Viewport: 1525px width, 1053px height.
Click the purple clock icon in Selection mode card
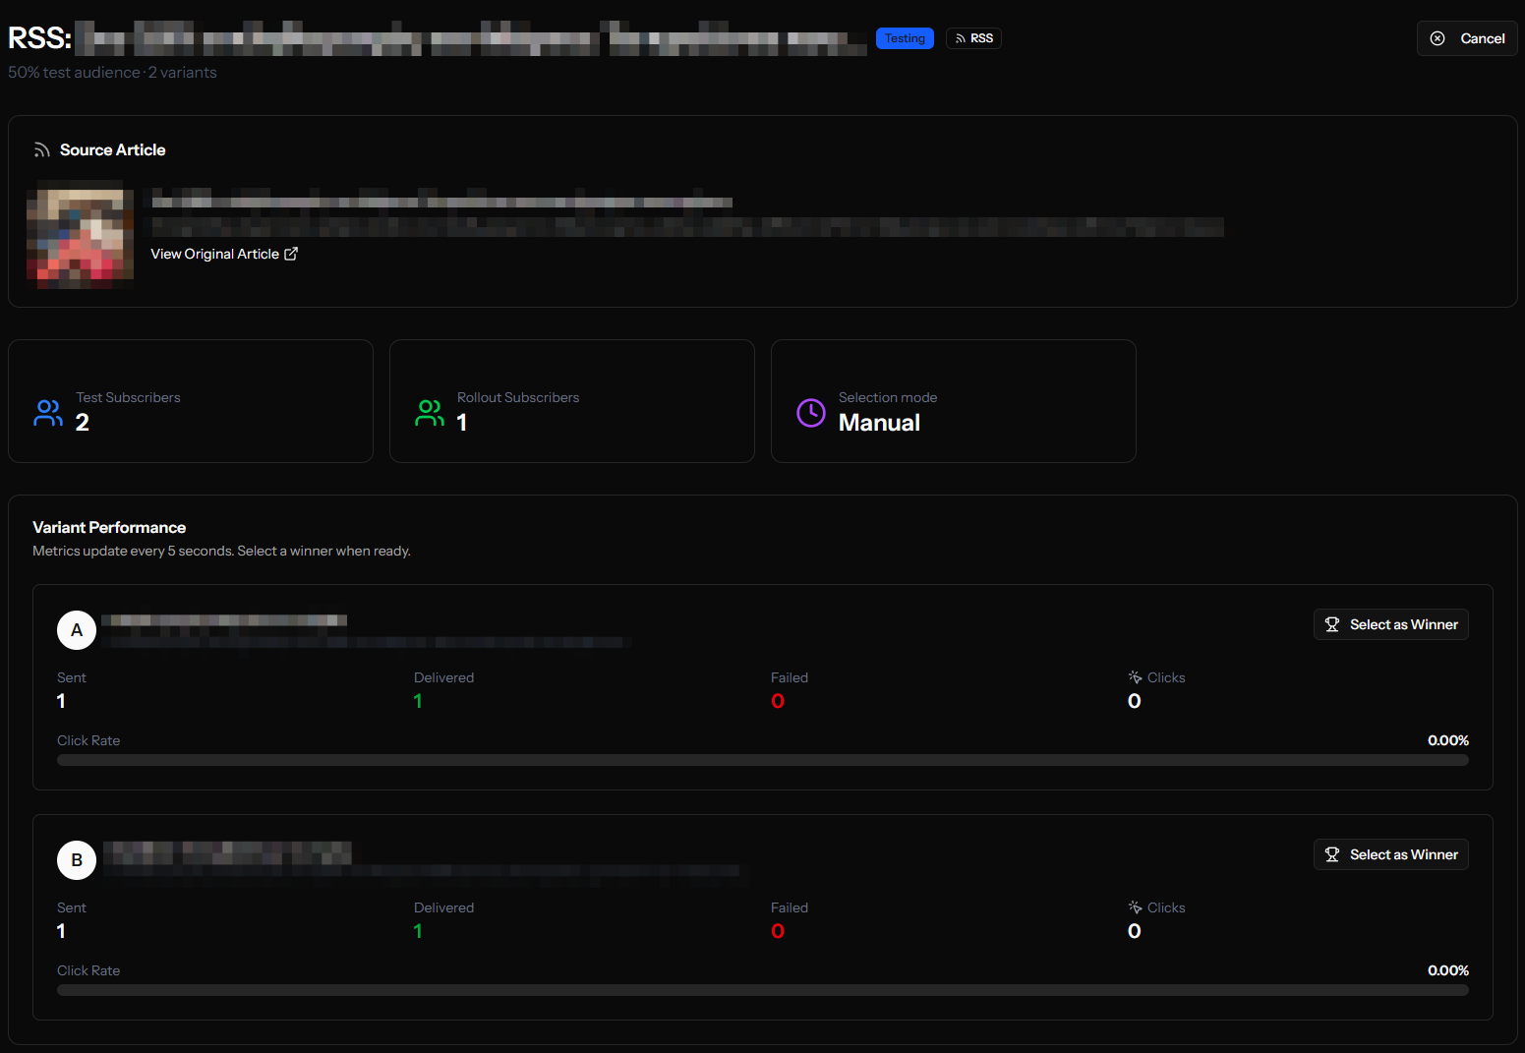[810, 413]
